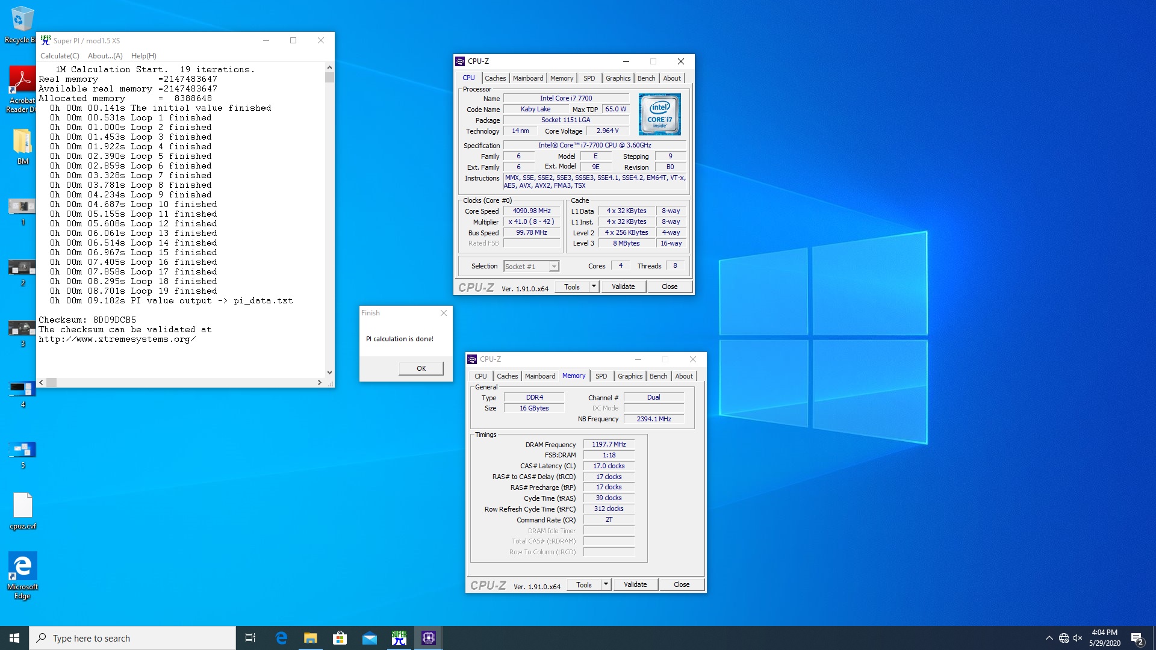Switch to Bench tab in top CPU-Z window
This screenshot has width=1156, height=650.
[x=646, y=78]
